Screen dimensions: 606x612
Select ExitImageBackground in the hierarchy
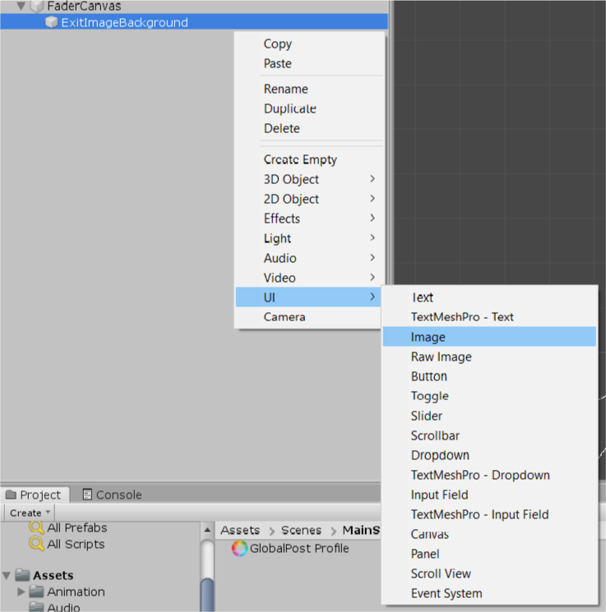[194, 22]
